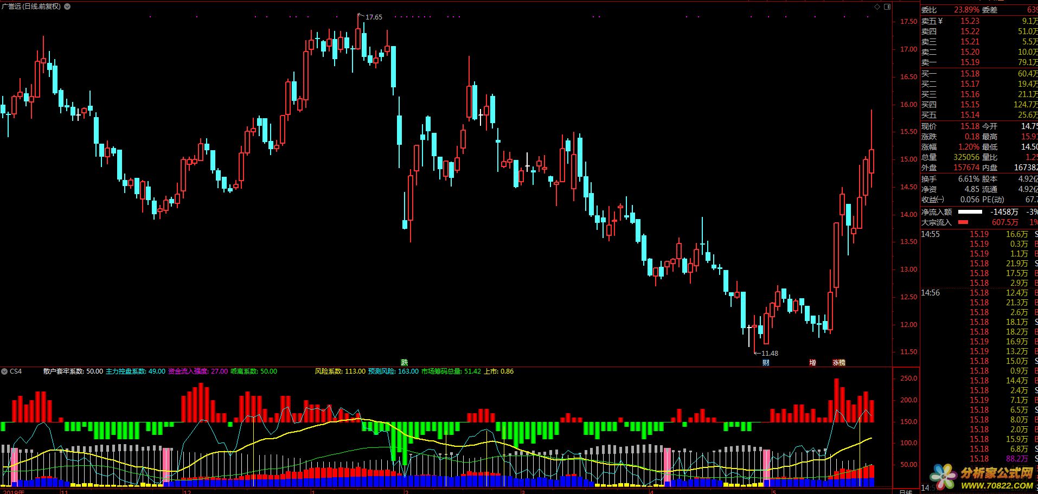Click 主力控盘系数: 49.00 indicator value
Screen dimensions: 1038x494
(x=136, y=371)
